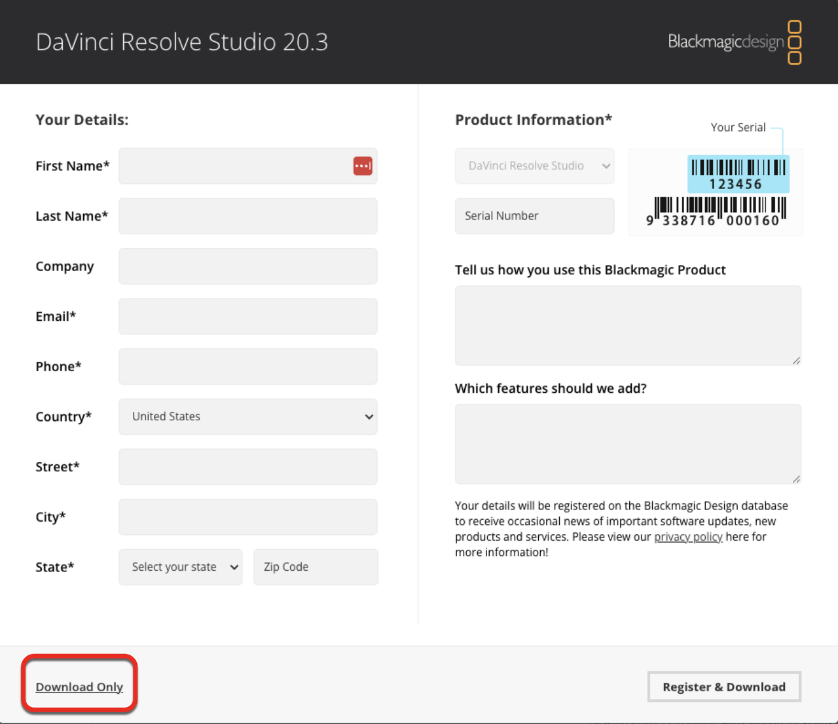Image resolution: width=838 pixels, height=724 pixels.
Task: Focus the City input field
Action: point(247,517)
